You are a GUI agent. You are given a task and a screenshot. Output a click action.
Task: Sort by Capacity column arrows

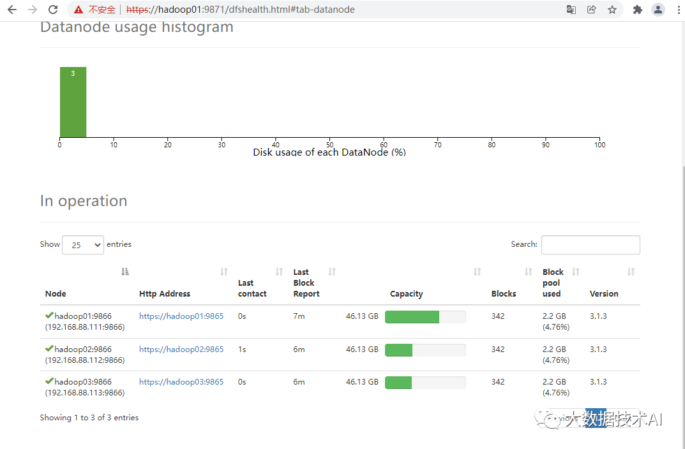tap(477, 272)
